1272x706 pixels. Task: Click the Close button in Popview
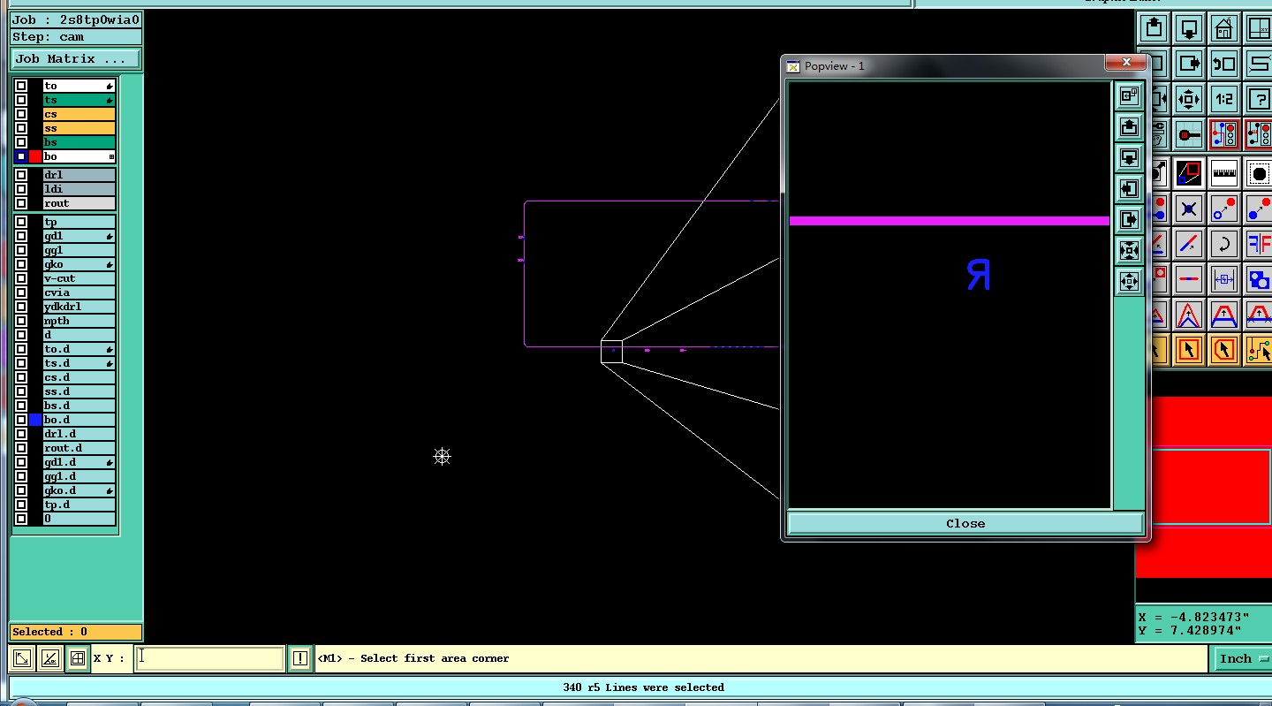coord(965,523)
